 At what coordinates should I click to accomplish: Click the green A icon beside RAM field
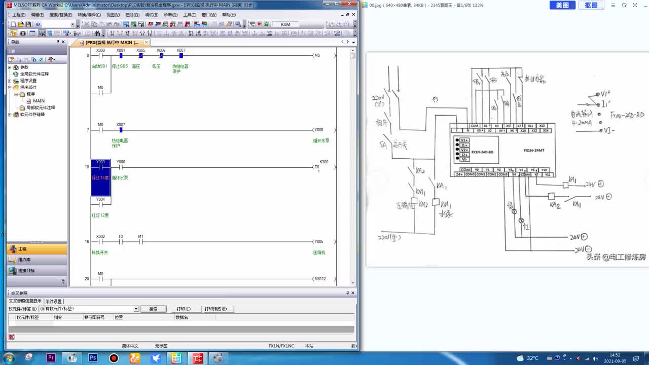tap(266, 24)
